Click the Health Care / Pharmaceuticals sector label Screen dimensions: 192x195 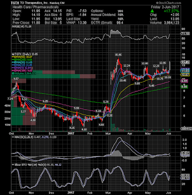tap(36, 7)
